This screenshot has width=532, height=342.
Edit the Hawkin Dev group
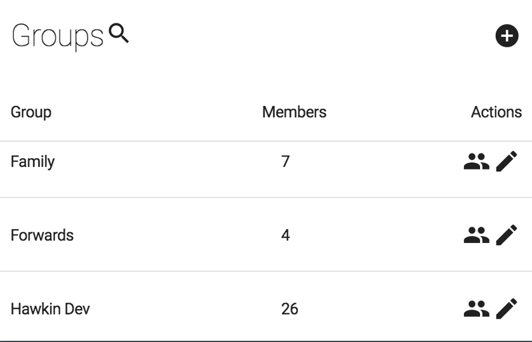[x=506, y=309]
